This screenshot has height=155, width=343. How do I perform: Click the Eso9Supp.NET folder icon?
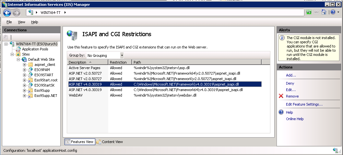(x=30, y=96)
